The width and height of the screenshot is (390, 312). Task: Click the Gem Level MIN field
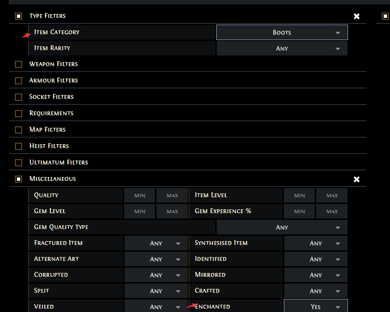[x=139, y=211]
